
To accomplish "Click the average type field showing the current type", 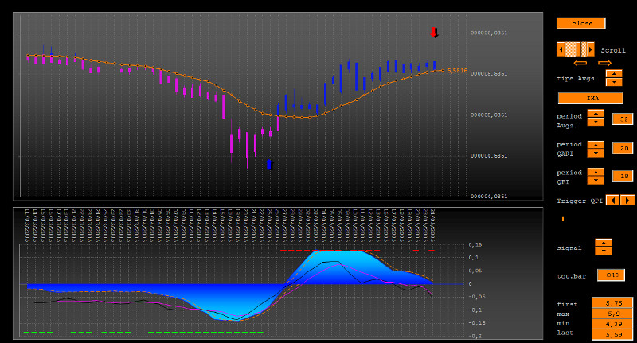I will 590,98.
